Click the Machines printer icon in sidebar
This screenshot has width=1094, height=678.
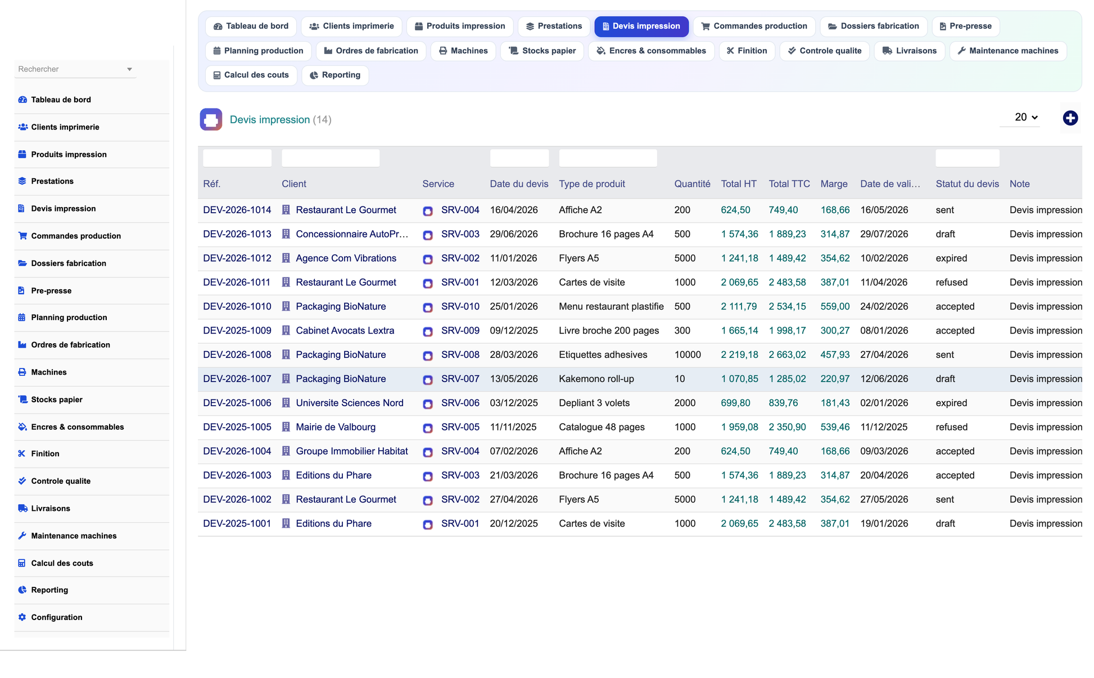point(22,372)
